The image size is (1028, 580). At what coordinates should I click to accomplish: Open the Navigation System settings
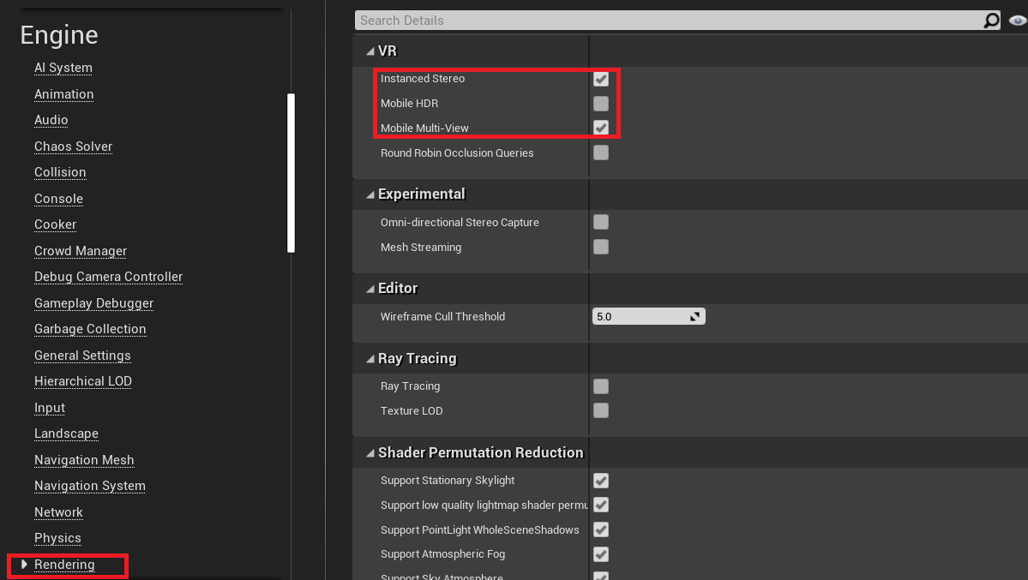click(90, 486)
